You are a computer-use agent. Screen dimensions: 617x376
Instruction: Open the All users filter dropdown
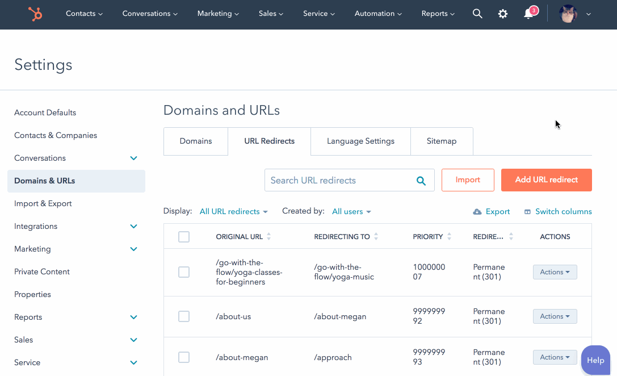pyautogui.click(x=351, y=212)
